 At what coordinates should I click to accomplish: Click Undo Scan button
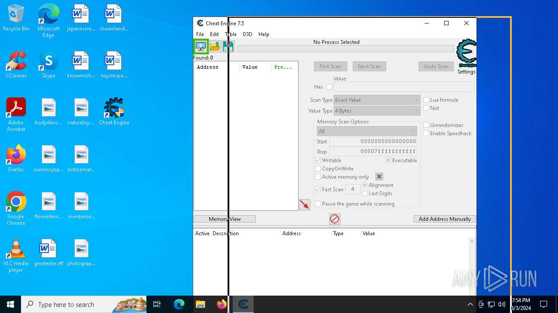click(436, 67)
